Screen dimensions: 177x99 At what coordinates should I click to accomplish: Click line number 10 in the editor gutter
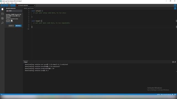28,29
